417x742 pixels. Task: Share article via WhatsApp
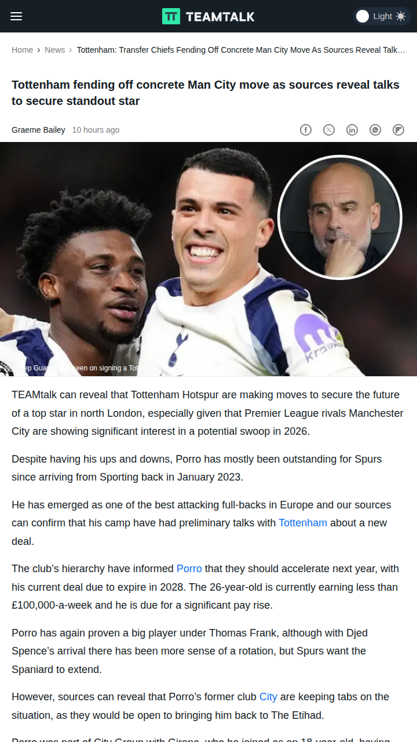(x=375, y=130)
